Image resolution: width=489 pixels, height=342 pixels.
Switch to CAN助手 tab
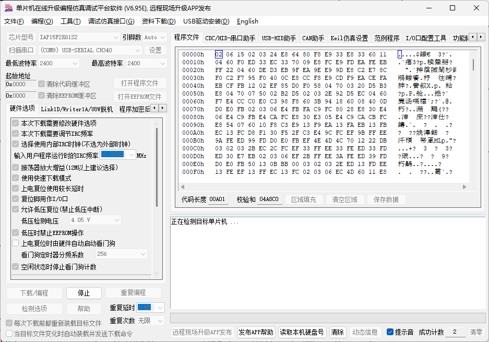pyautogui.click(x=313, y=38)
